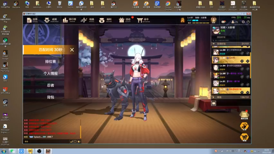Click the friends list scrollbar

coord(250,65)
